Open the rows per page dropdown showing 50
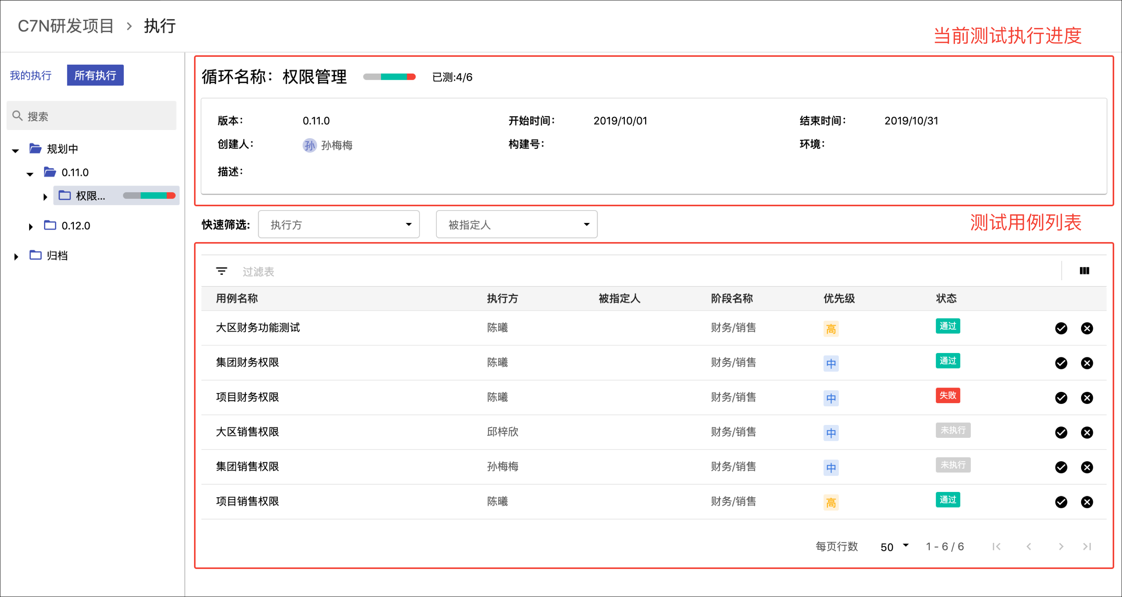Viewport: 1122px width, 597px height. pos(894,547)
